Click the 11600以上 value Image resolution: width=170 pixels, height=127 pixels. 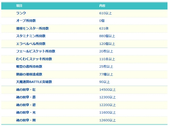coord(107,113)
